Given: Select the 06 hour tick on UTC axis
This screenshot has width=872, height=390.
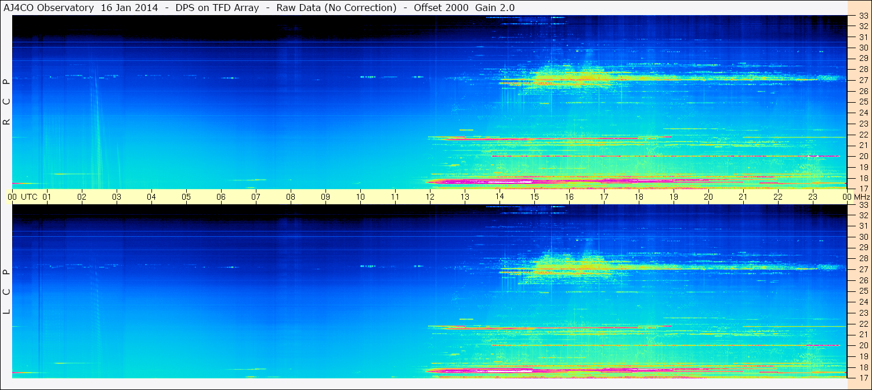Looking at the screenshot, I should [221, 197].
